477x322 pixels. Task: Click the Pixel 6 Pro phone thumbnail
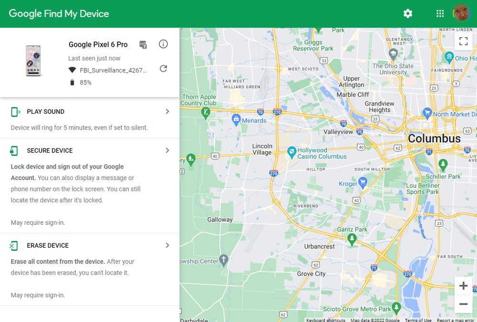click(33, 61)
